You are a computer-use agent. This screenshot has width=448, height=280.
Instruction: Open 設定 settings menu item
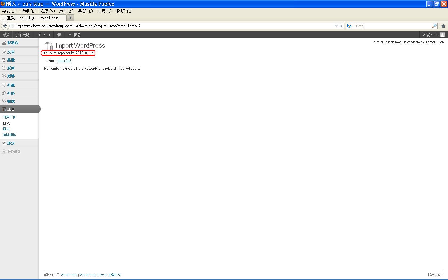click(x=11, y=143)
